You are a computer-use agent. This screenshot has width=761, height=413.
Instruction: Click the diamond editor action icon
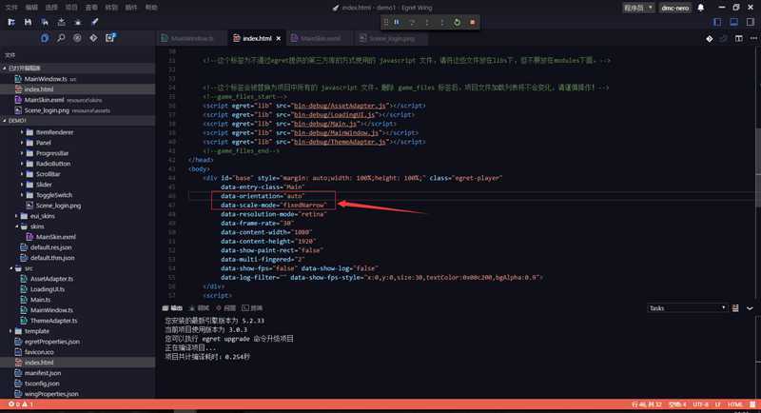[709, 38]
